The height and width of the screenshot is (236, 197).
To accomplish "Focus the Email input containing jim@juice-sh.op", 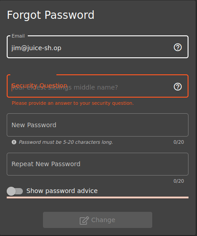I will (x=98, y=47).
